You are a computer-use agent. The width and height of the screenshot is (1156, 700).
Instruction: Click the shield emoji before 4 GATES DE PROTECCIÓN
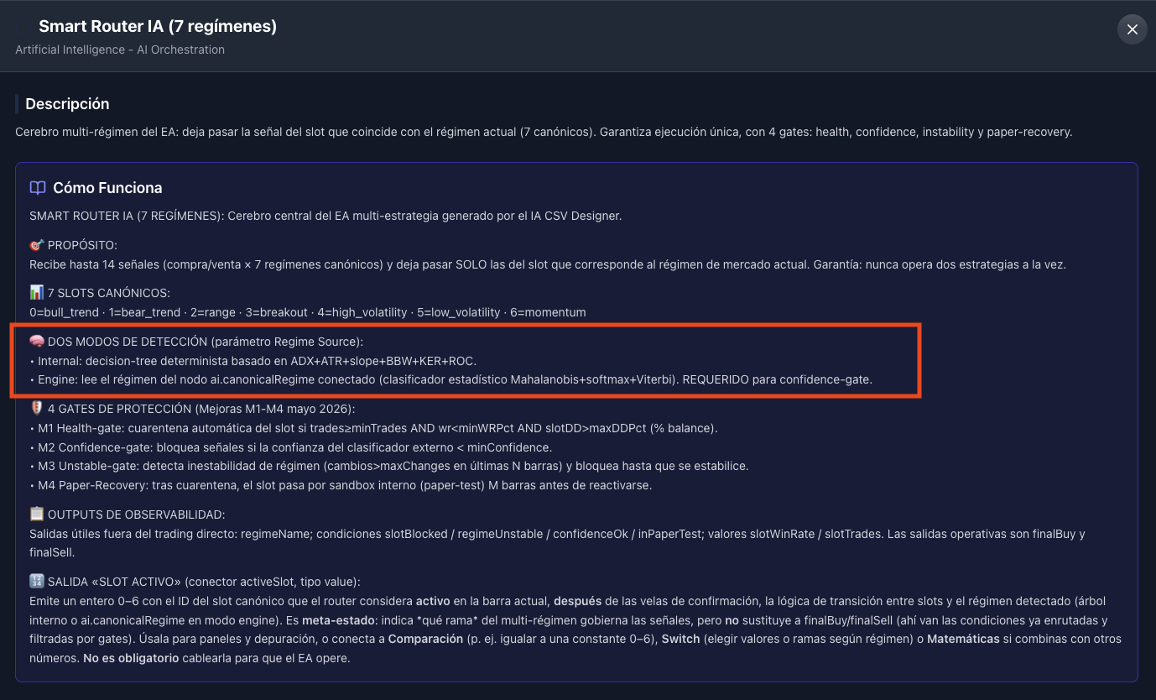point(36,409)
